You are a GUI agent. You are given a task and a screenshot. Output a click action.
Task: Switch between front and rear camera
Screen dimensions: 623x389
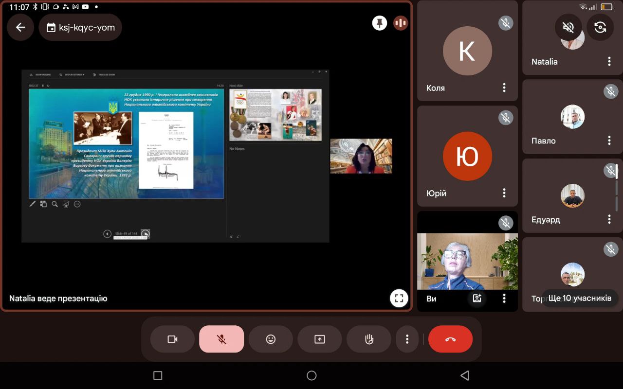pyautogui.click(x=600, y=27)
